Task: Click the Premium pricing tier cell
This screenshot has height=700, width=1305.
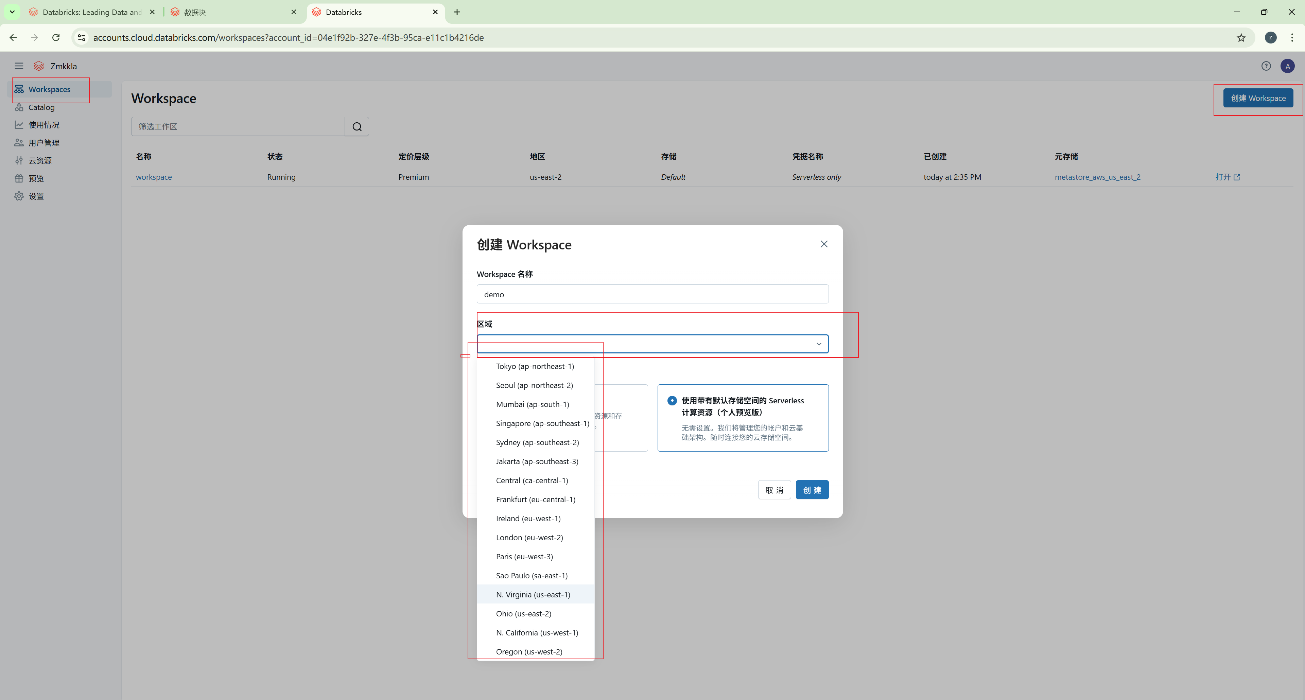Action: [x=413, y=177]
